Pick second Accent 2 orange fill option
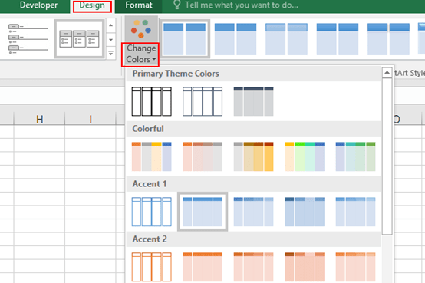 [203, 267]
